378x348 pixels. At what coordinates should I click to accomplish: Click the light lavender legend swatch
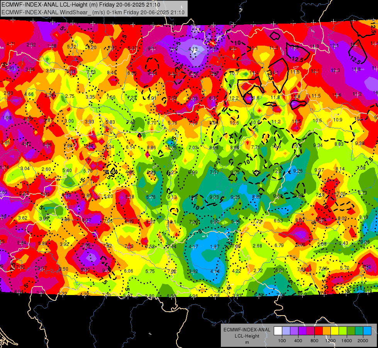pos(286,331)
